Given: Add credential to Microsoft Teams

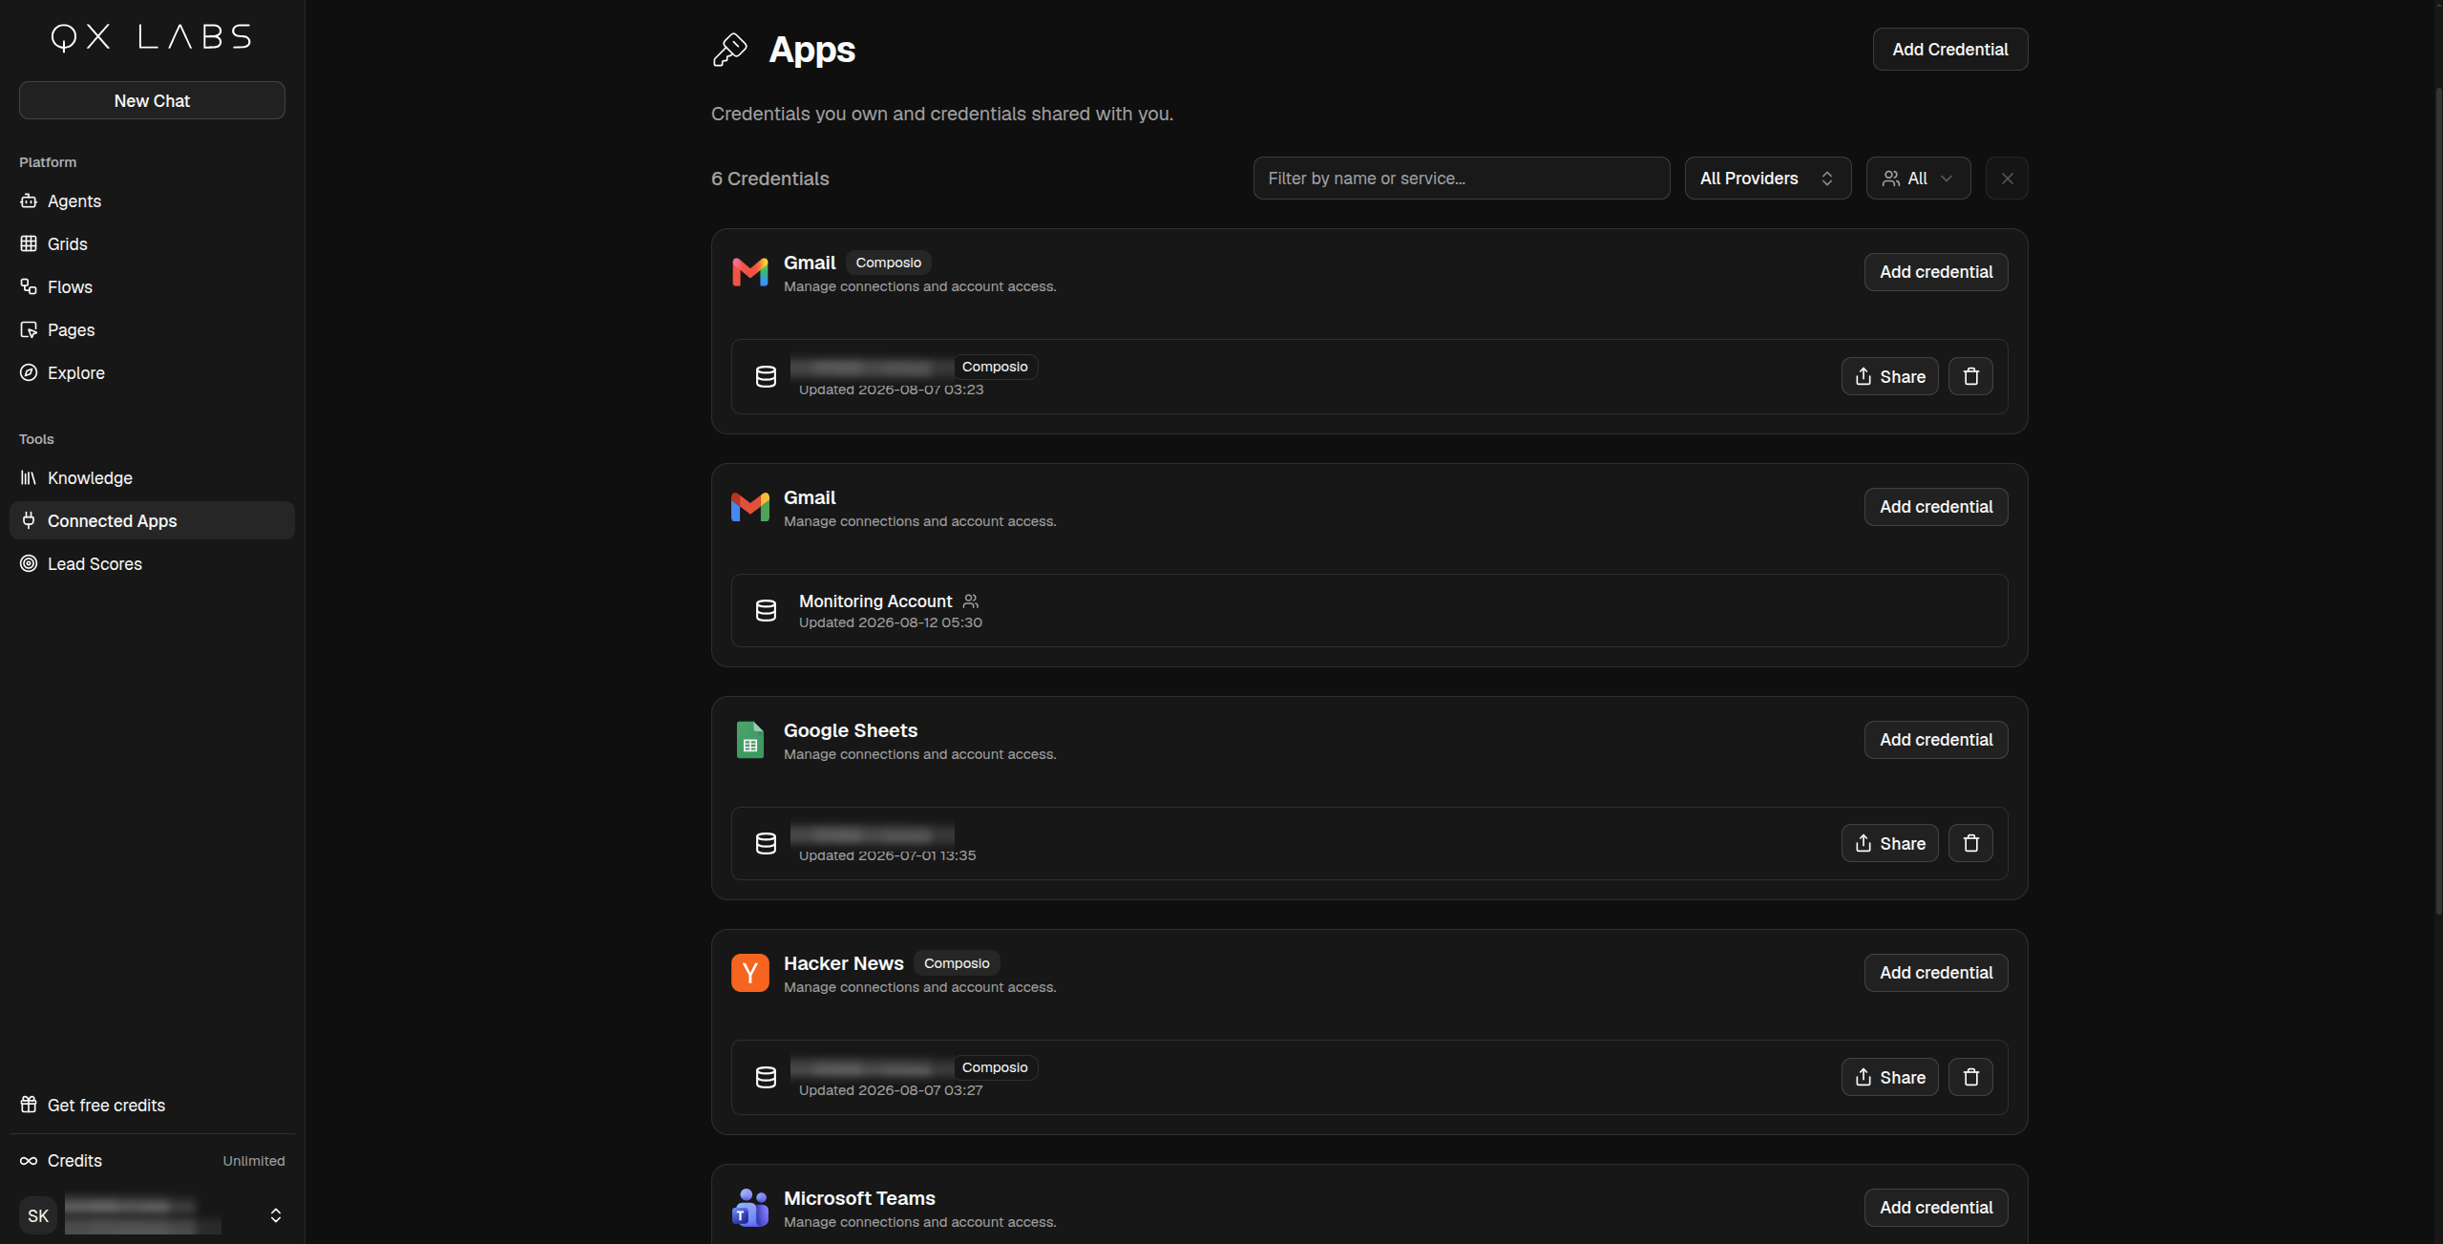Looking at the screenshot, I should click(1936, 1208).
